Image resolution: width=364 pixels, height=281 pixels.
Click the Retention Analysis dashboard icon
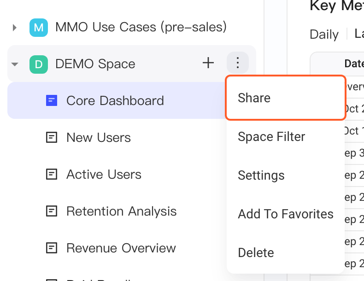[52, 211]
